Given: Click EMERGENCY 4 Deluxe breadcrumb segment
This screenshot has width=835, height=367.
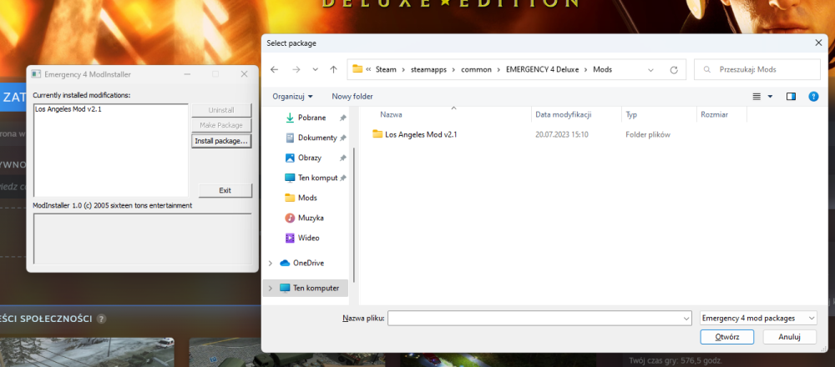Looking at the screenshot, I should (542, 70).
